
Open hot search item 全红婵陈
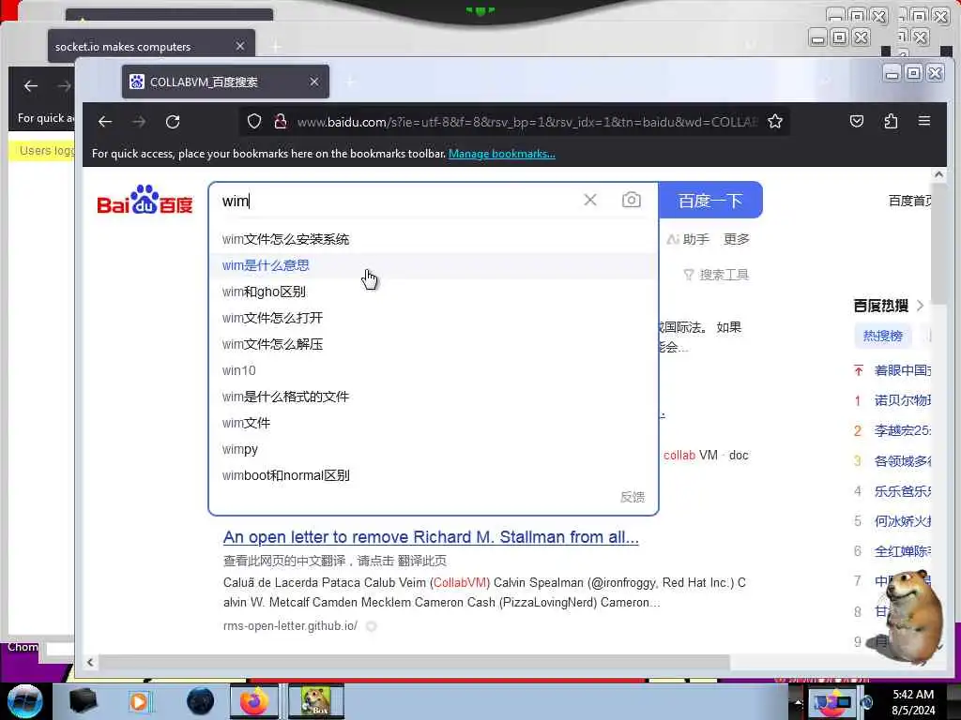902,551
